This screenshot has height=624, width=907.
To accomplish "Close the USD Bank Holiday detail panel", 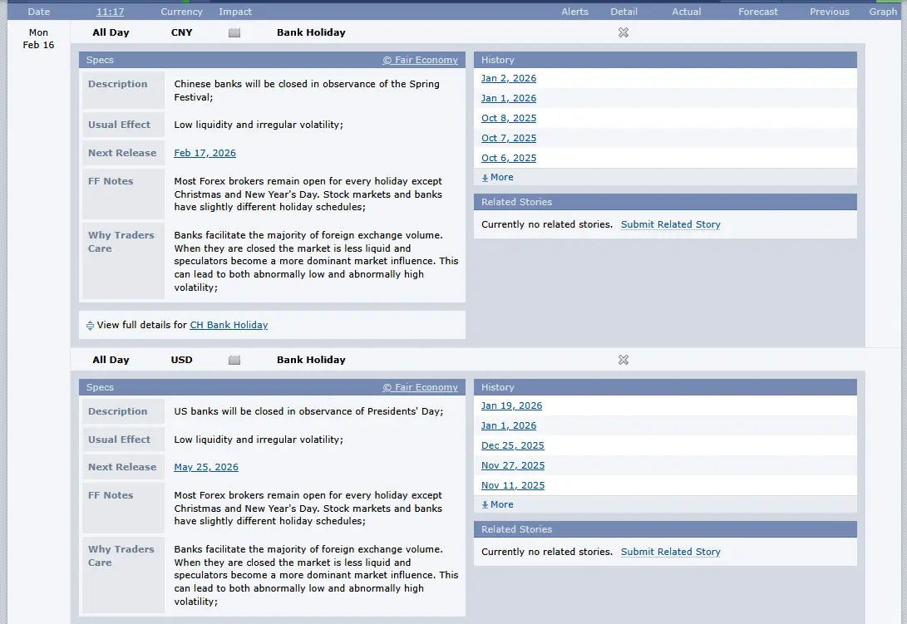I will [x=623, y=360].
